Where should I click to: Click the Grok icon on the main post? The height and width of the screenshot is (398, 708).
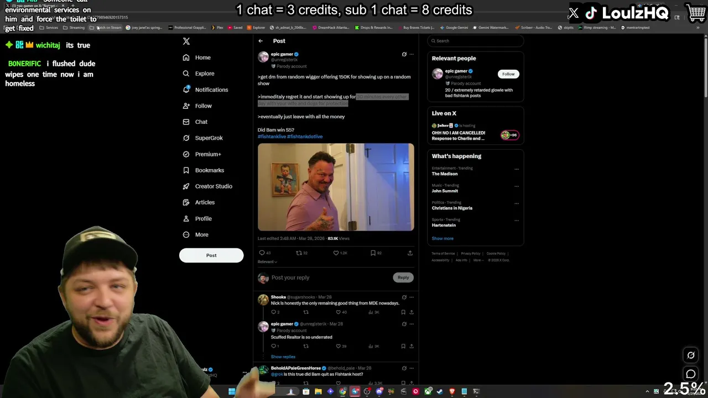point(404,54)
